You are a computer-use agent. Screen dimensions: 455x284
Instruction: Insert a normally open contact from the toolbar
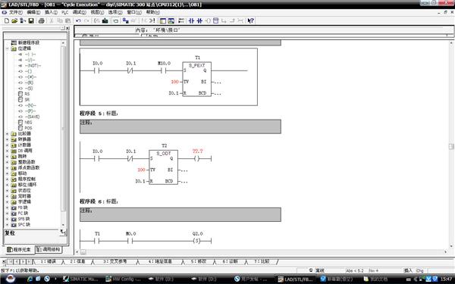tap(191, 20)
